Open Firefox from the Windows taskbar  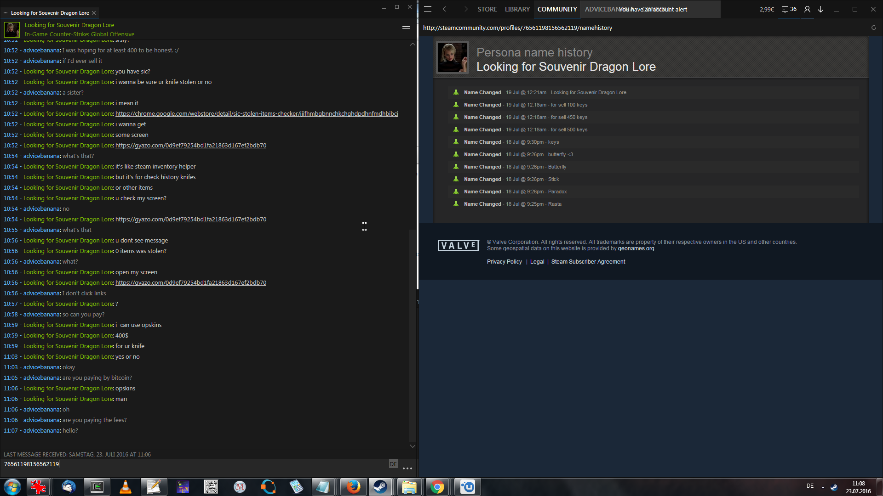(353, 487)
